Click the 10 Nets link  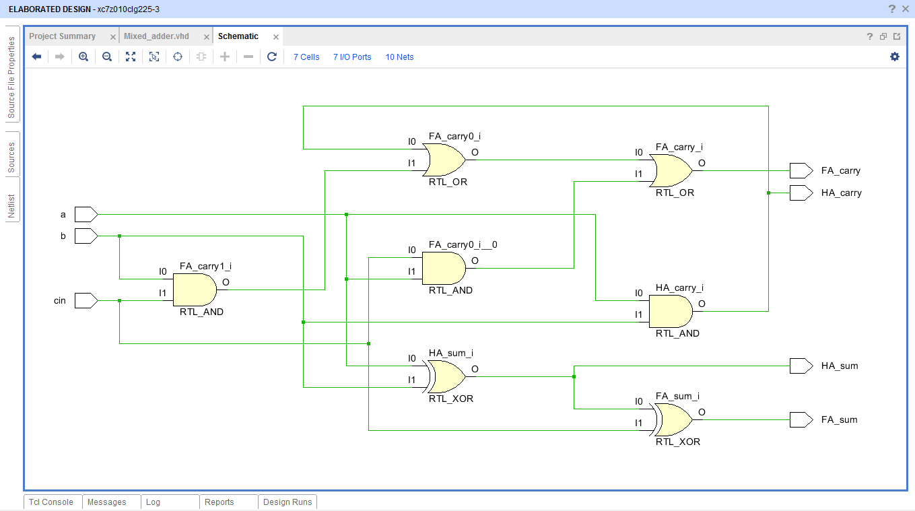[399, 57]
